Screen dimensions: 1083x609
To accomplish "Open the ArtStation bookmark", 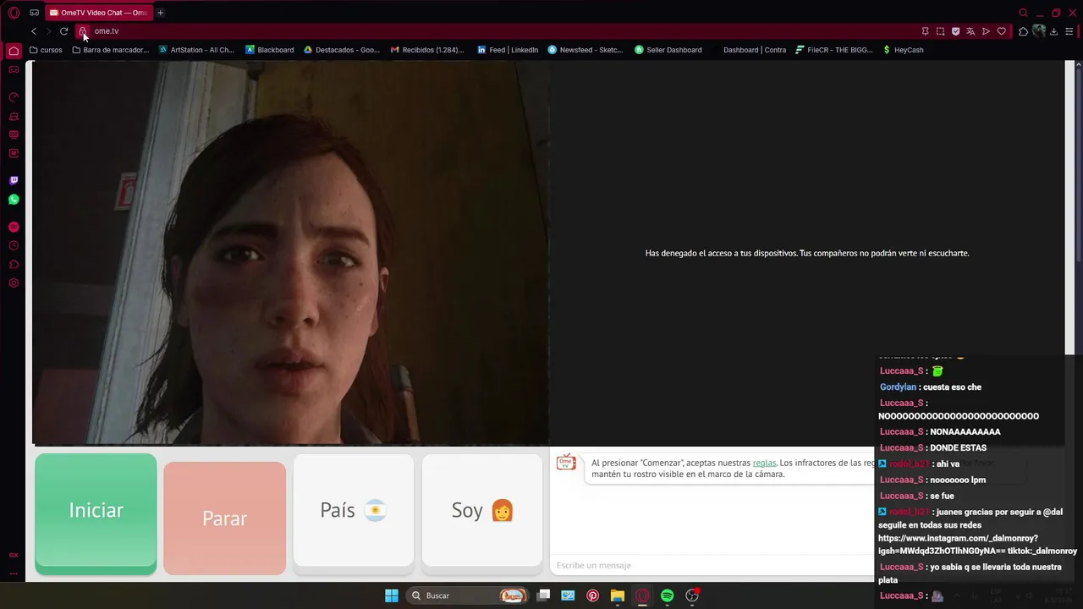I will [196, 50].
